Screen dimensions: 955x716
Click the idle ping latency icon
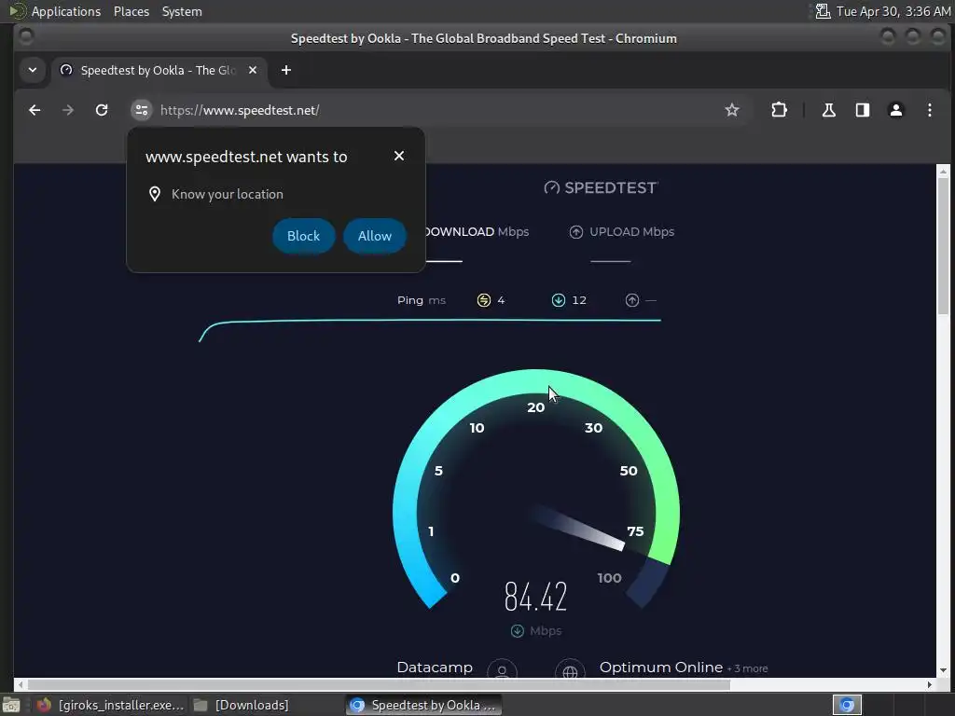tap(484, 300)
